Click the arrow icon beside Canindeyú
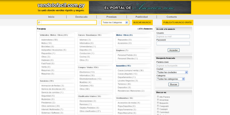Image resolution: width=230 pixels, height=115 pixels. tap(158, 112)
